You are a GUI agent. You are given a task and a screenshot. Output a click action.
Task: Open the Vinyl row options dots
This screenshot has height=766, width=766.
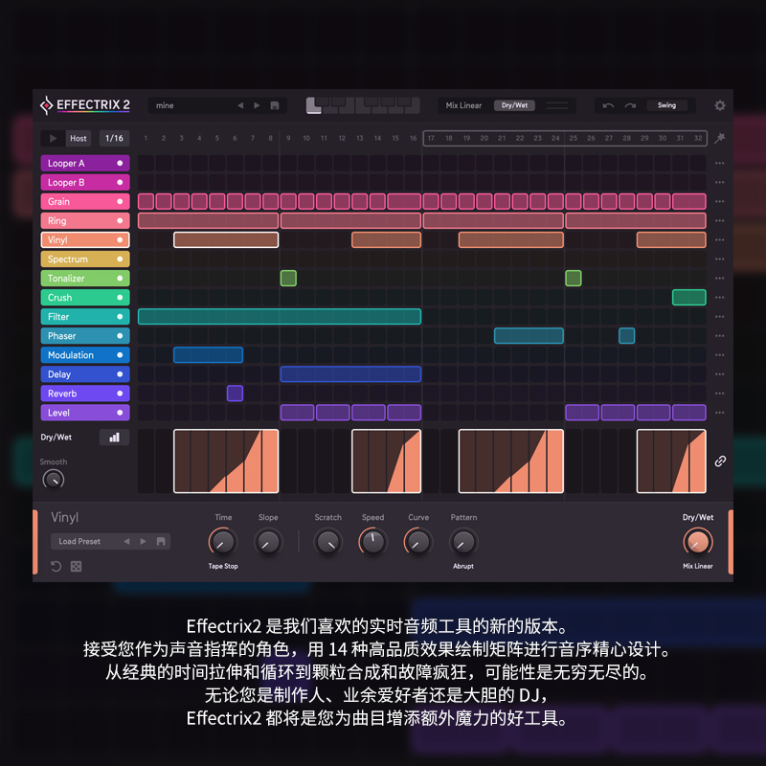(x=720, y=240)
